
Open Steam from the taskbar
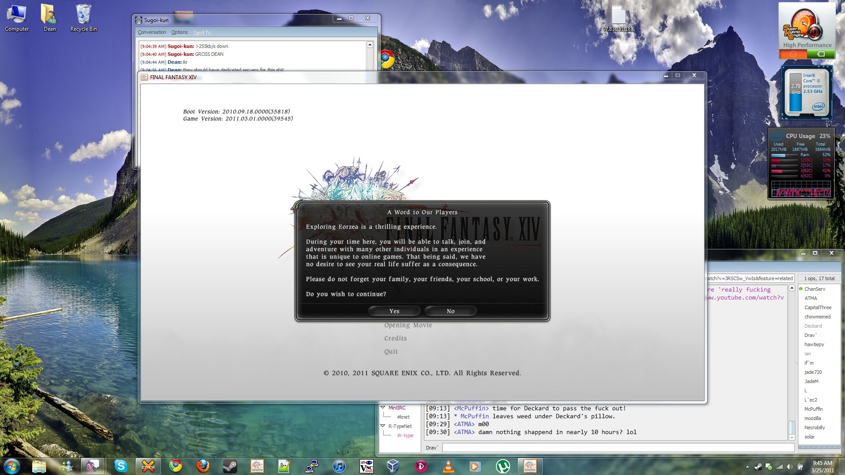pos(230,466)
